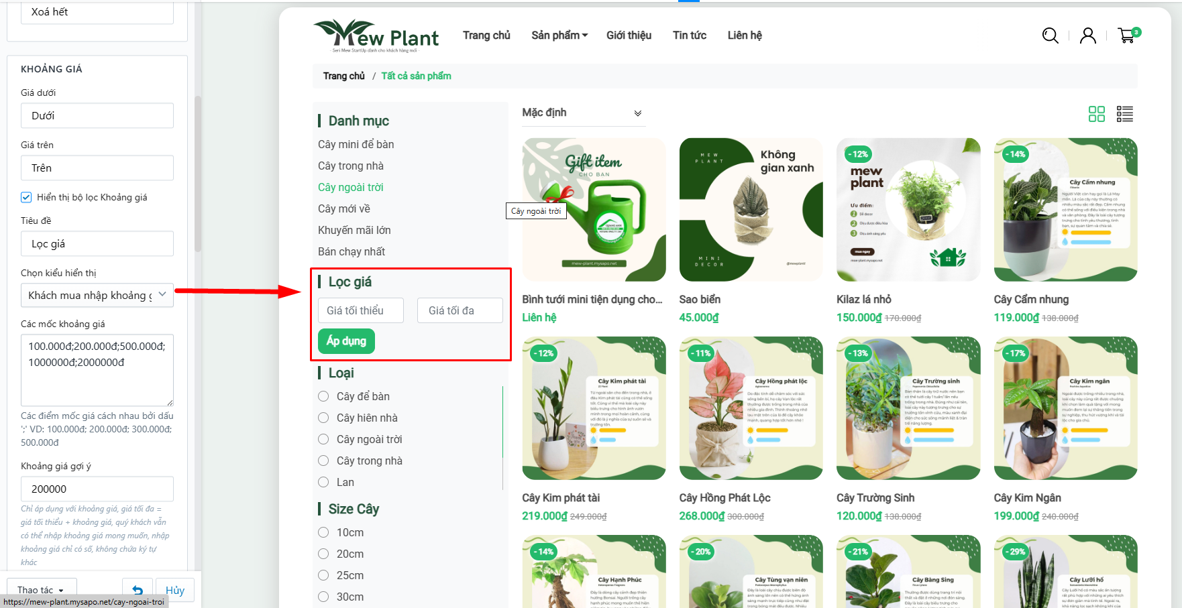Open the Bán chạy nhất category
This screenshot has height=608, width=1182.
352,251
